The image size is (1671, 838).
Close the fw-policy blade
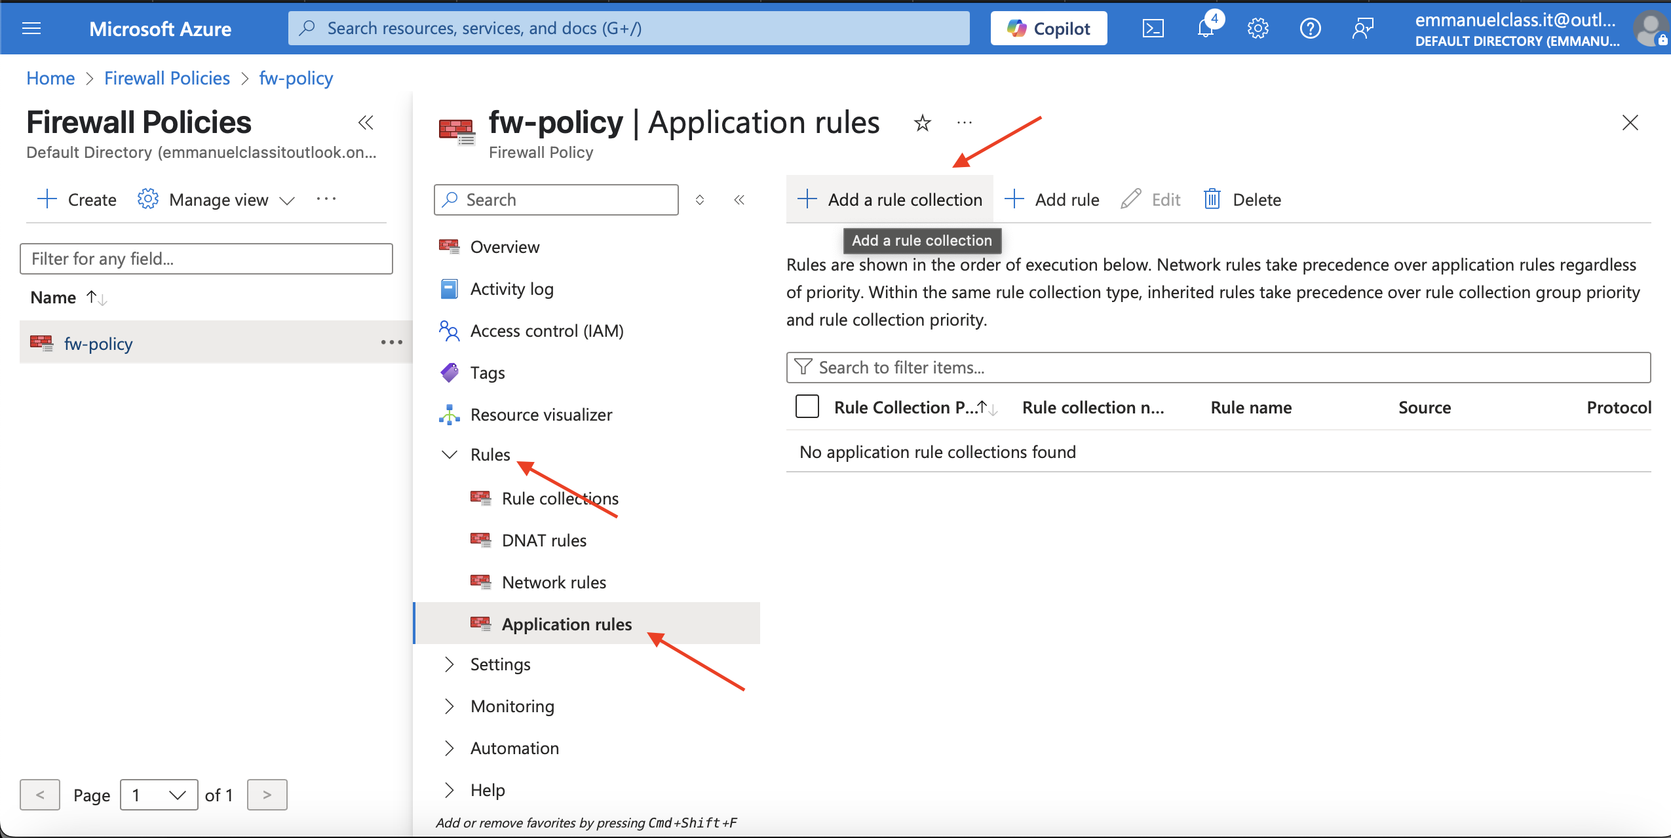pyautogui.click(x=1630, y=123)
